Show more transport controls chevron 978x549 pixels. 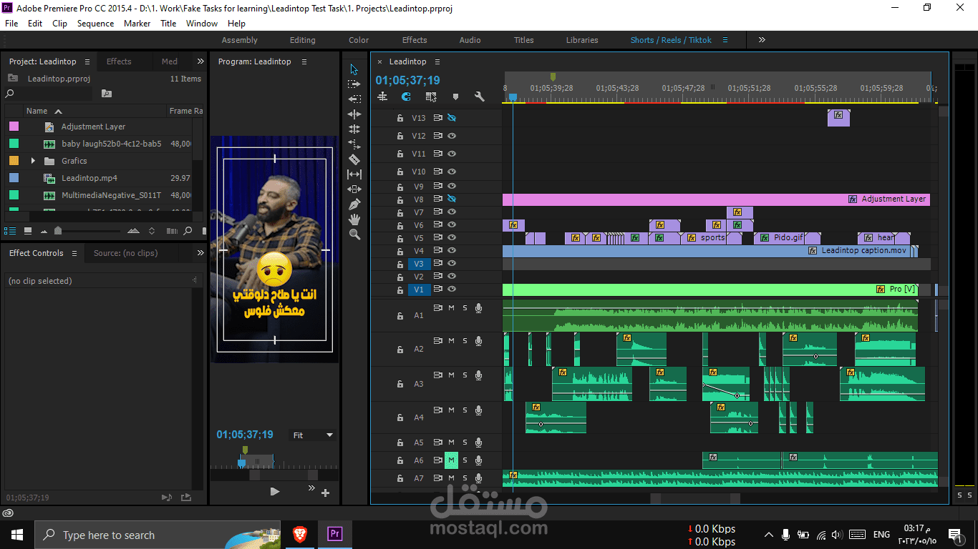point(311,488)
